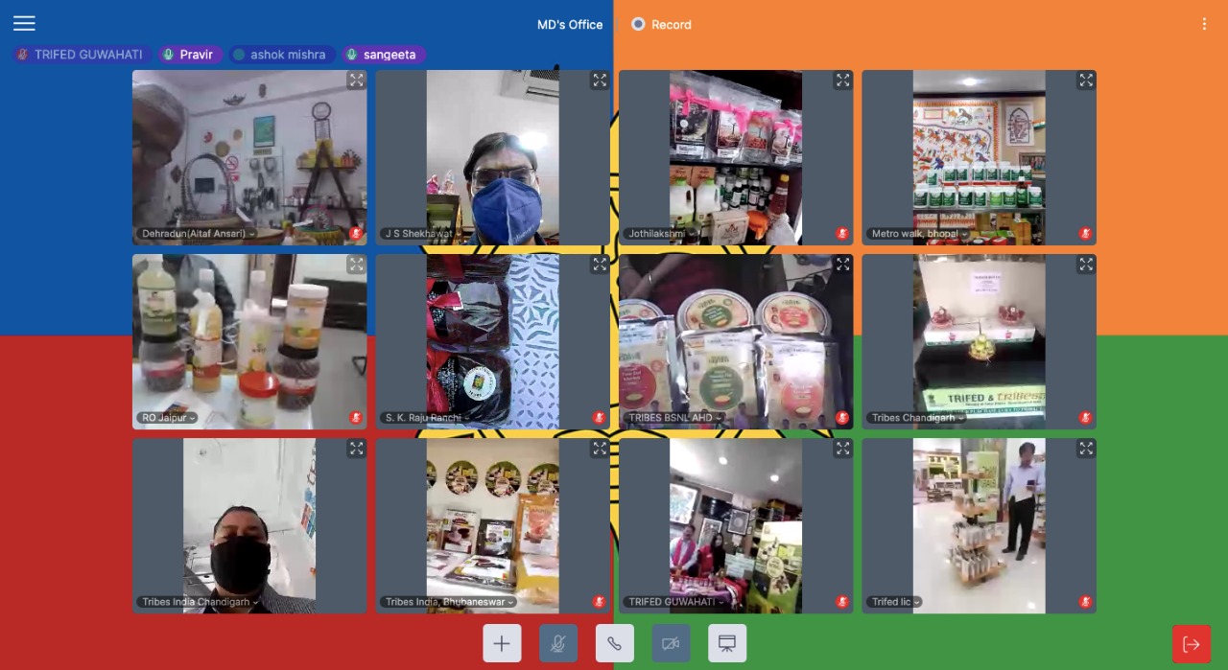Select sangeeta participant chip
Image resolution: width=1228 pixels, height=670 pixels.
[x=384, y=55]
